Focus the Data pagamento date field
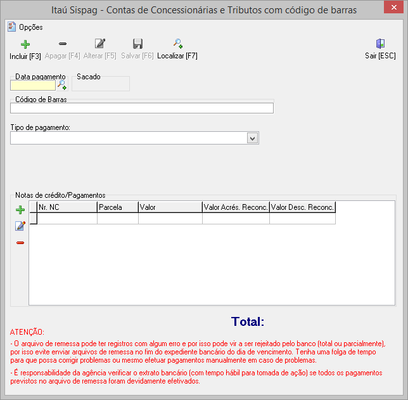The height and width of the screenshot is (400, 408). tap(33, 86)
